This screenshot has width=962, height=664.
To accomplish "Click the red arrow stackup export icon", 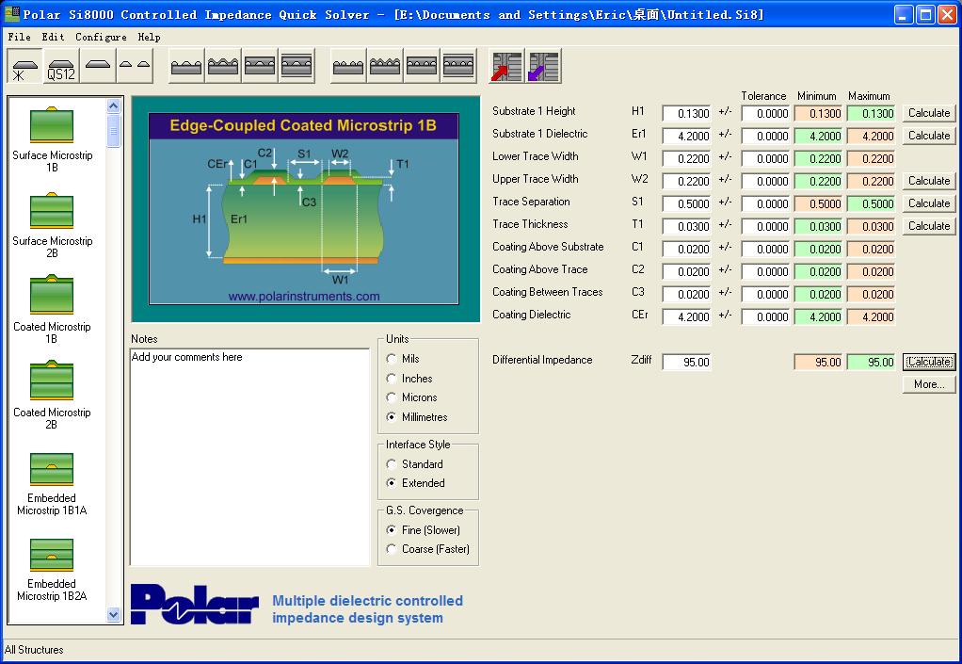I will click(506, 66).
